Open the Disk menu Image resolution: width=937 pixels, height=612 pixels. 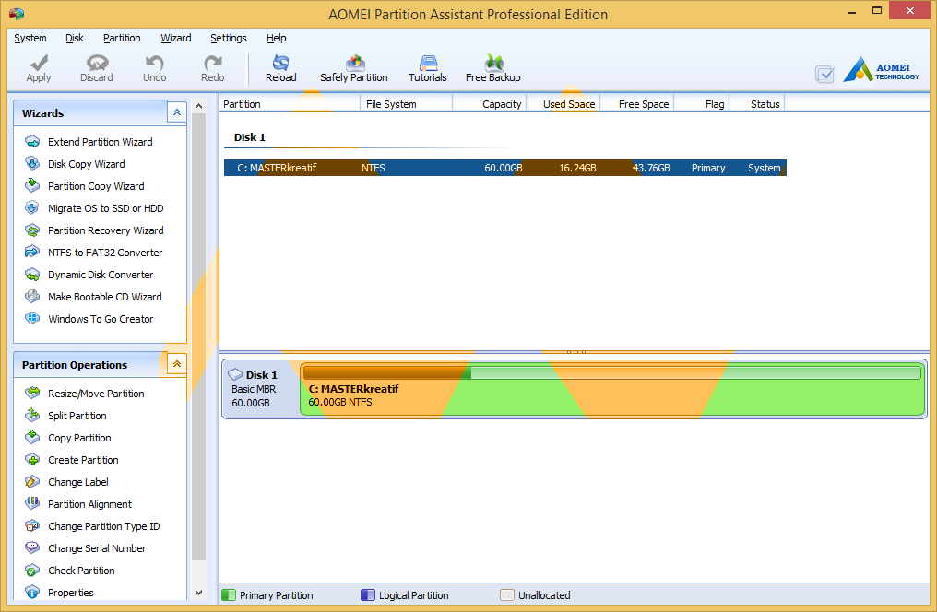pyautogui.click(x=75, y=38)
